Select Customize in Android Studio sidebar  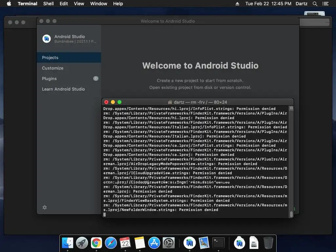tap(69, 68)
